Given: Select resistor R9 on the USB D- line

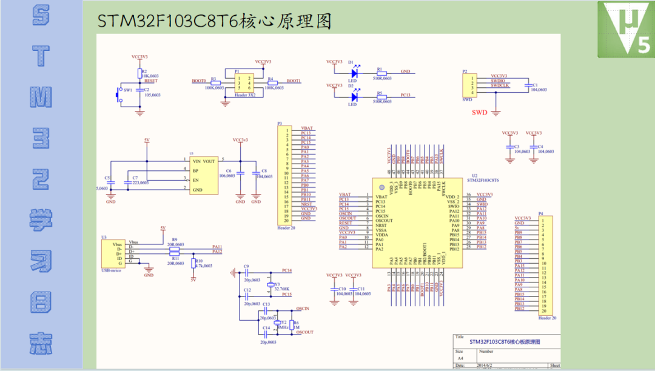Looking at the screenshot, I should 174,249.
